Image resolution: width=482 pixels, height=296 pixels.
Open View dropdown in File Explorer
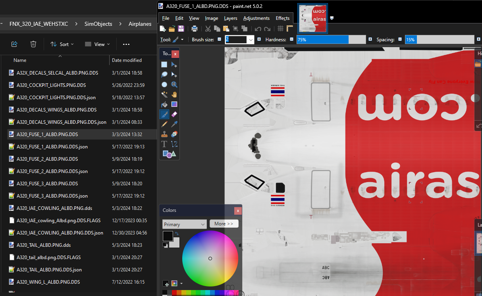click(97, 44)
